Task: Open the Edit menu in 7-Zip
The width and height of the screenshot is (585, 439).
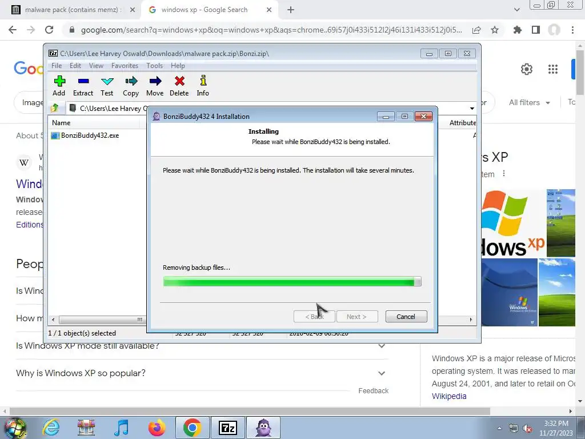Action: 75,66
